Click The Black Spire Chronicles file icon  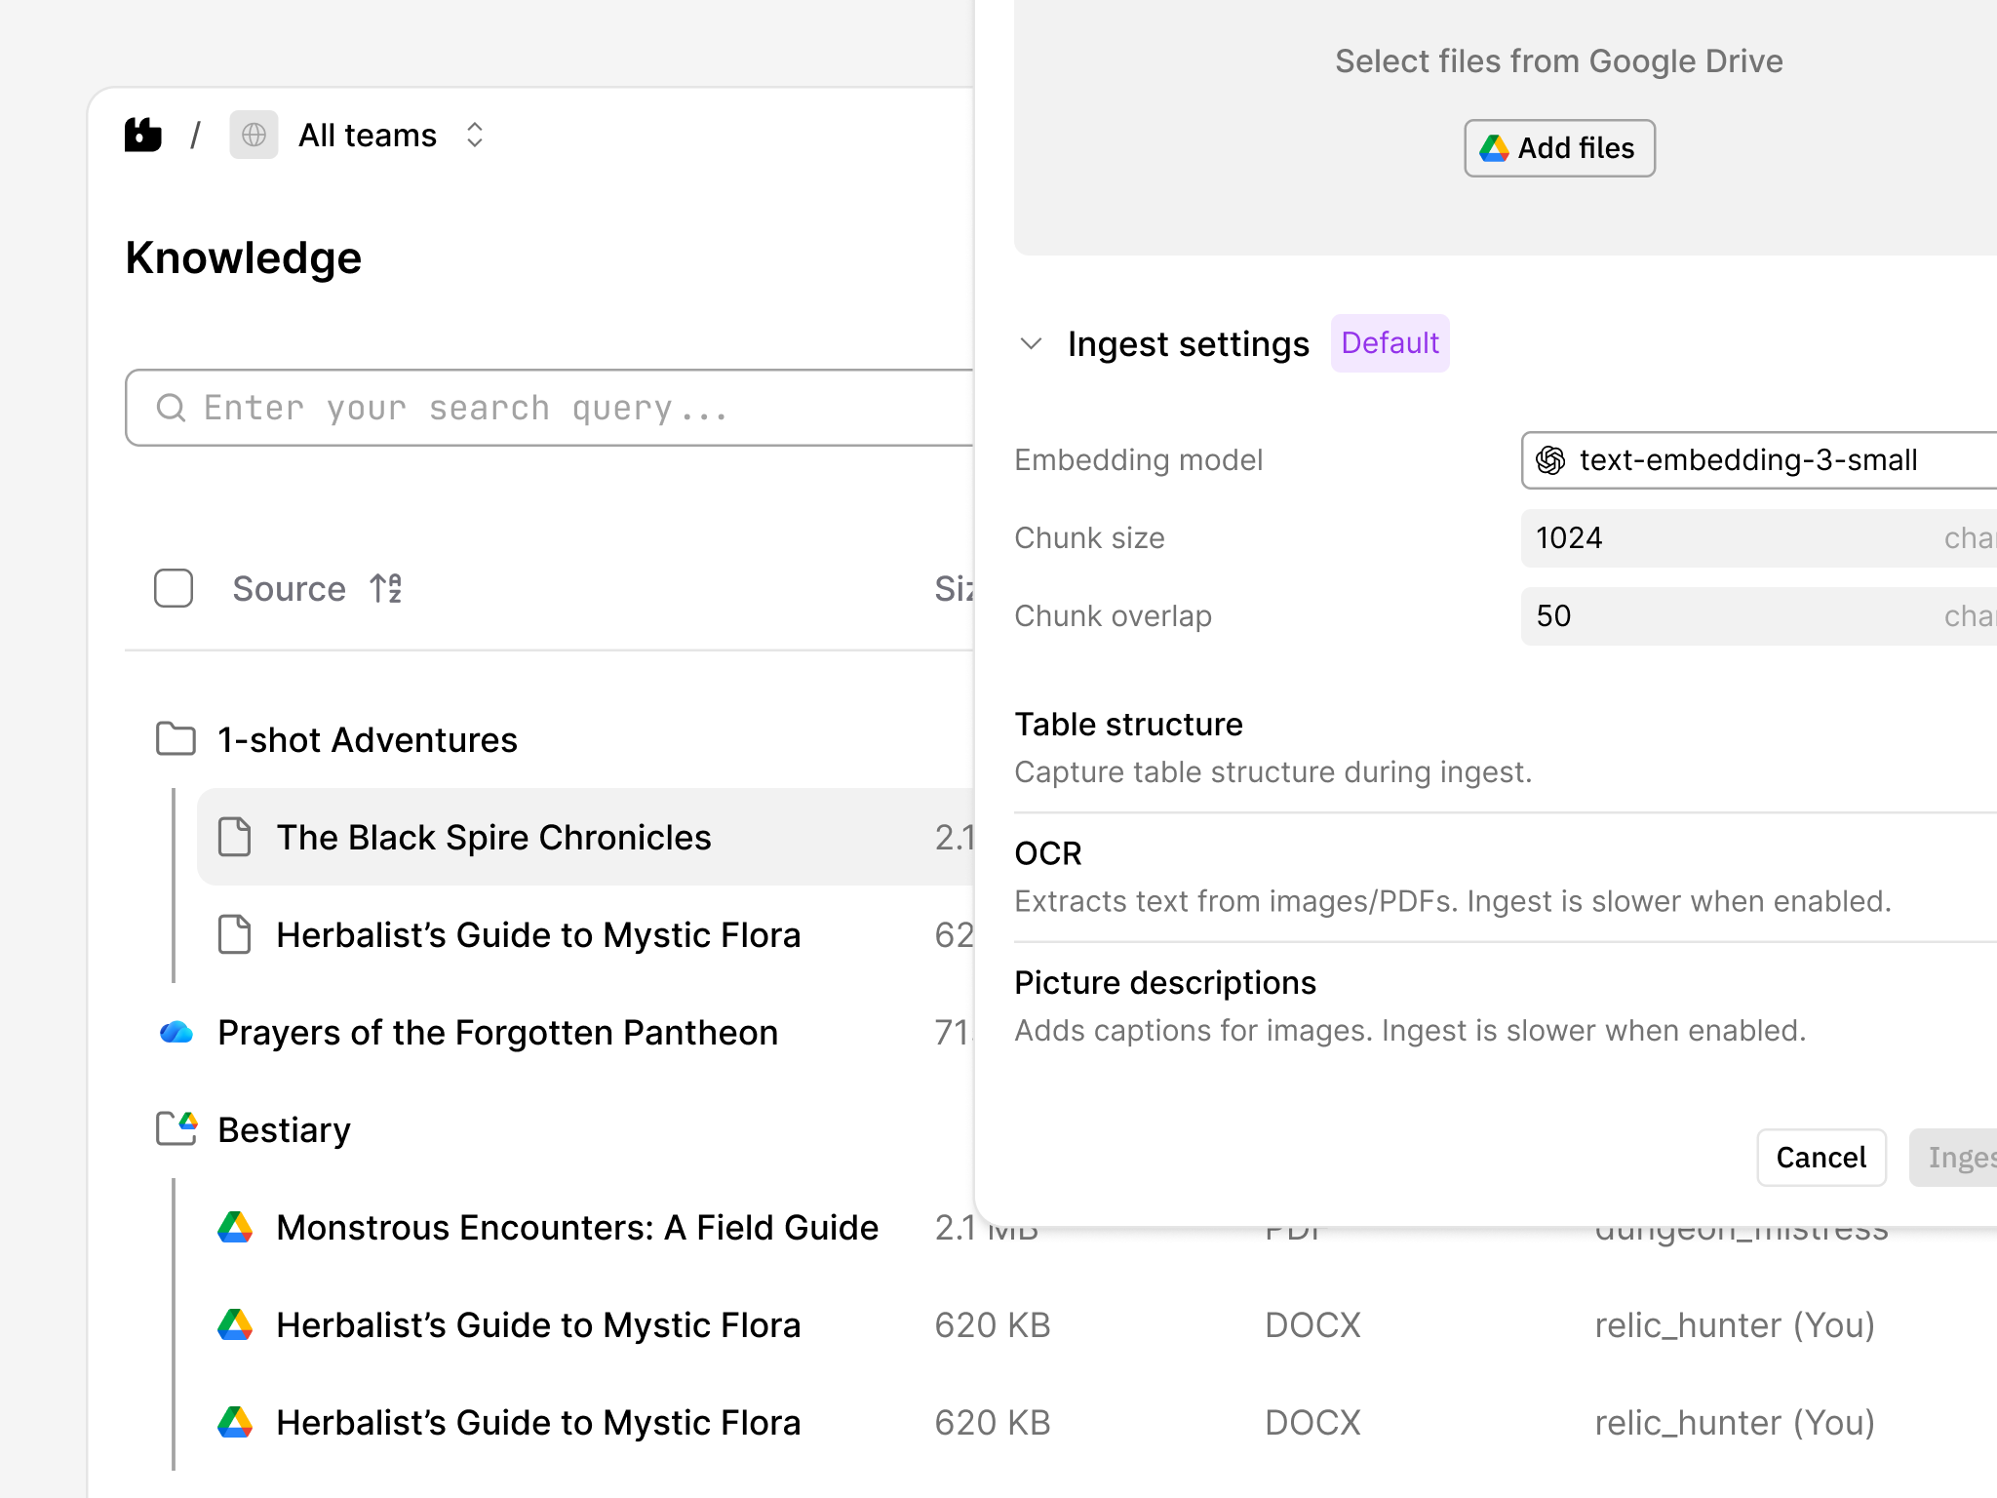tap(234, 837)
